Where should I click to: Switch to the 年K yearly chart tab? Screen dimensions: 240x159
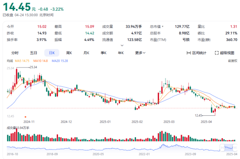coord(121,53)
